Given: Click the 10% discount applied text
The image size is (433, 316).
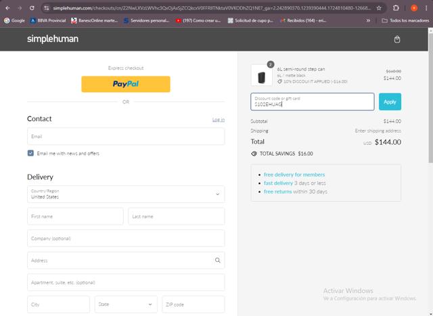Looking at the screenshot, I should pyautogui.click(x=315, y=81).
